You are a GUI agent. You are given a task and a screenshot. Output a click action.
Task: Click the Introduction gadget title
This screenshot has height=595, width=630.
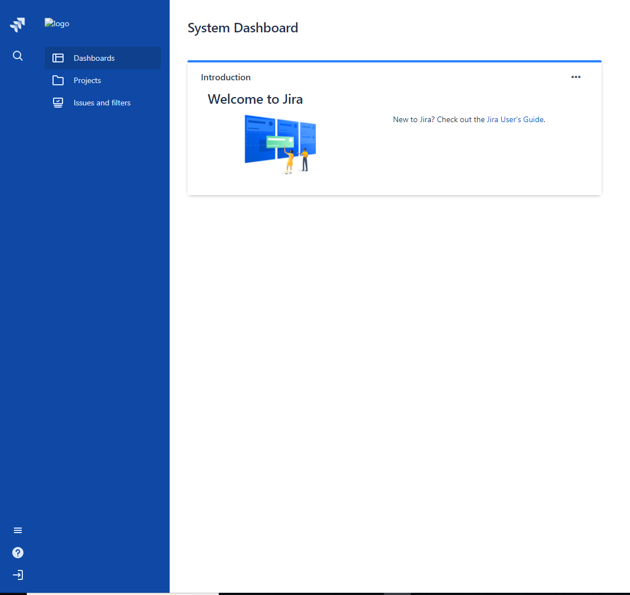(225, 77)
